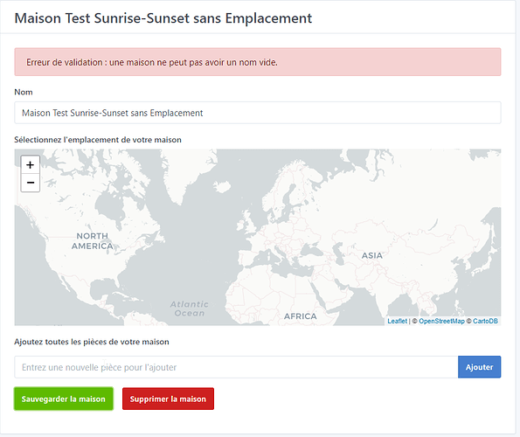This screenshot has width=520, height=437.
Task: Click the 'Nom' field label
Action: click(24, 92)
